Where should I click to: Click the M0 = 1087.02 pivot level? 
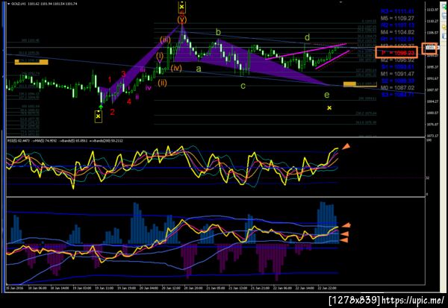(397, 88)
